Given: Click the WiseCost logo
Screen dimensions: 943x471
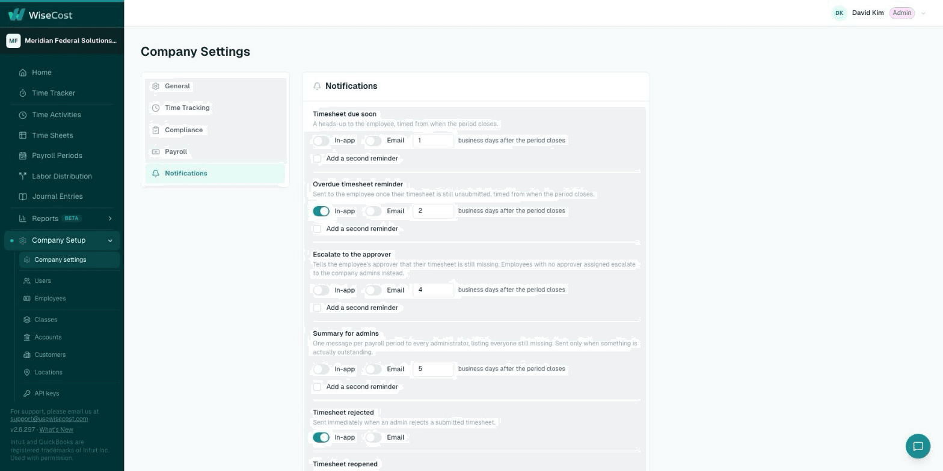Looking at the screenshot, I should point(40,14).
